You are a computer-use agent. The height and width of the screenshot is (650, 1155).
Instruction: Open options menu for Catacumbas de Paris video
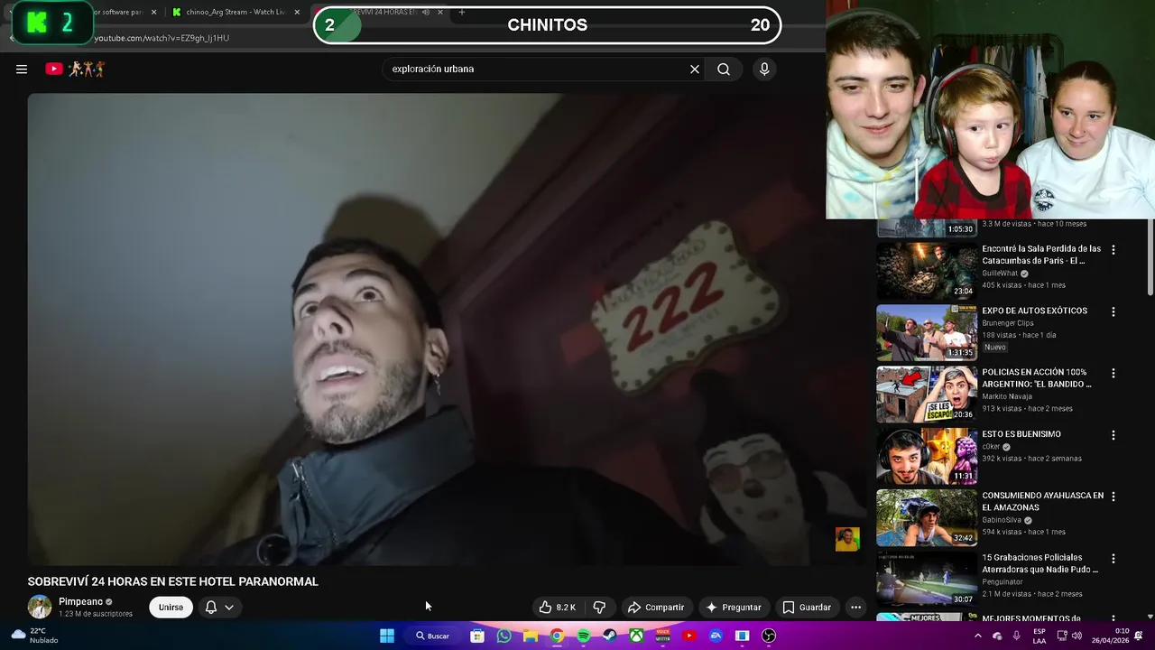coord(1113,250)
